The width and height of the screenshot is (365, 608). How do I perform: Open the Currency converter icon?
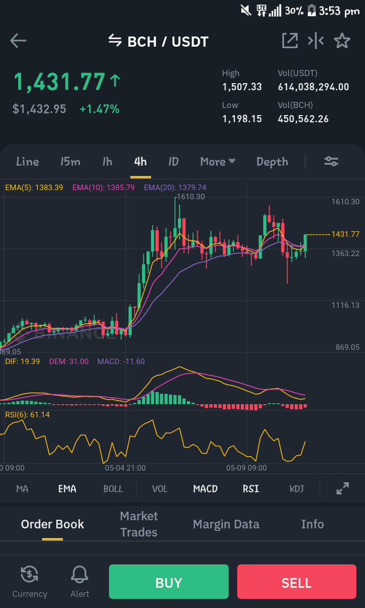tap(29, 582)
